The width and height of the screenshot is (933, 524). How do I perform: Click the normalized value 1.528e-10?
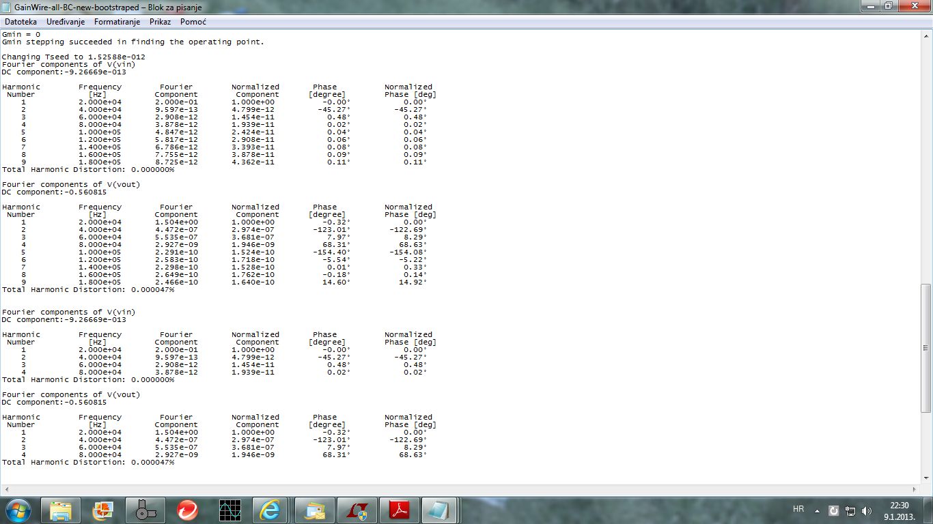pos(253,267)
